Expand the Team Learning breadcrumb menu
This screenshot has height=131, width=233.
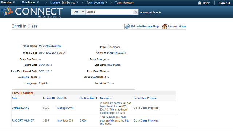pos(97,3)
